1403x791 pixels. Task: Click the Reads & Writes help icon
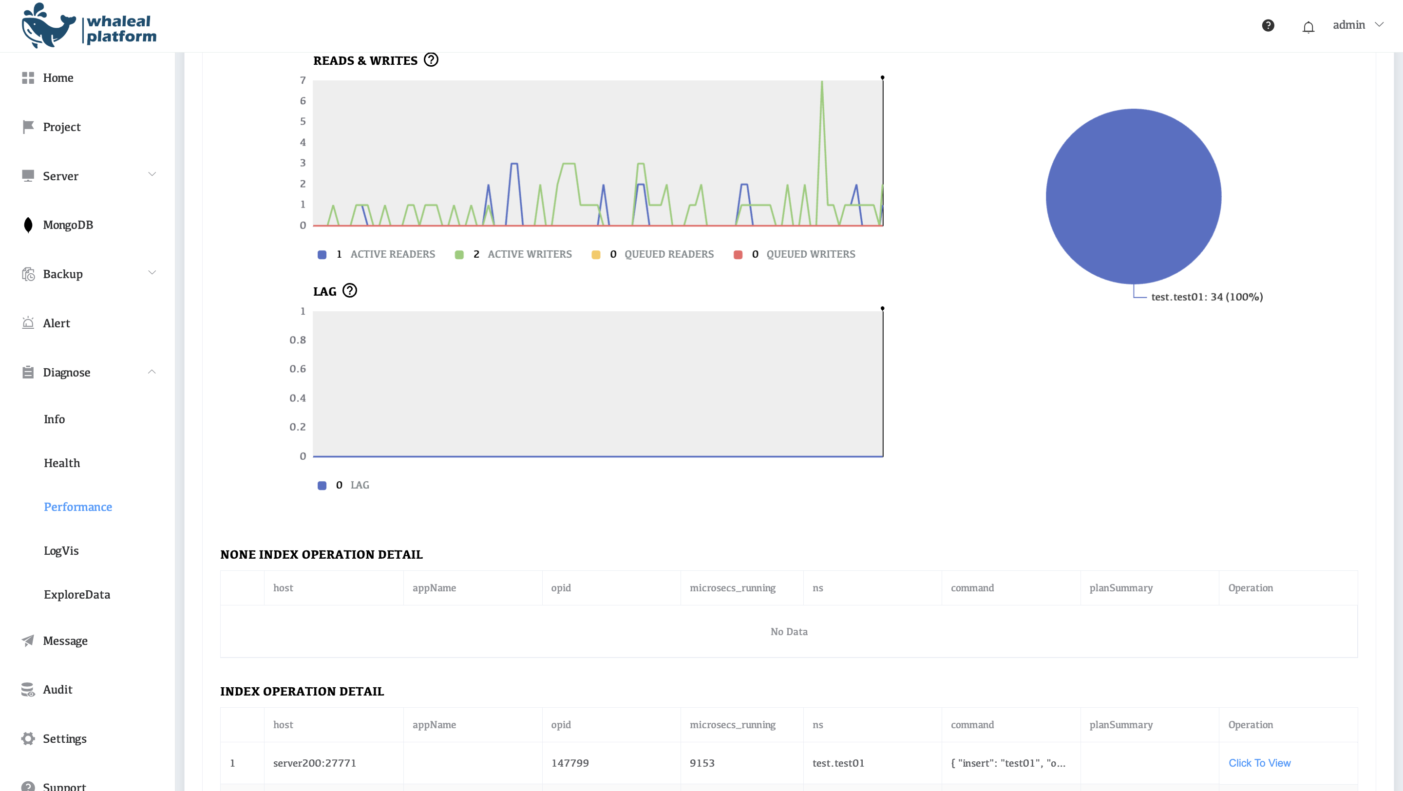431,59
